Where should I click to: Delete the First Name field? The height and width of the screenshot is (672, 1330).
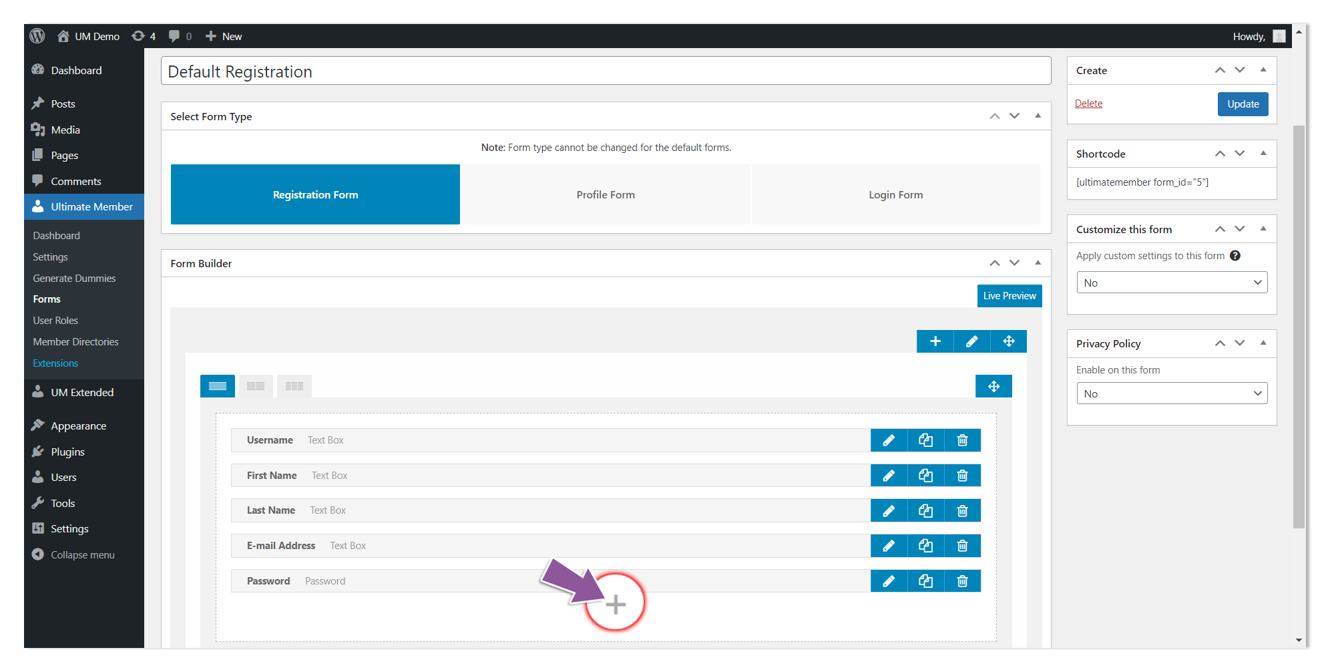962,476
